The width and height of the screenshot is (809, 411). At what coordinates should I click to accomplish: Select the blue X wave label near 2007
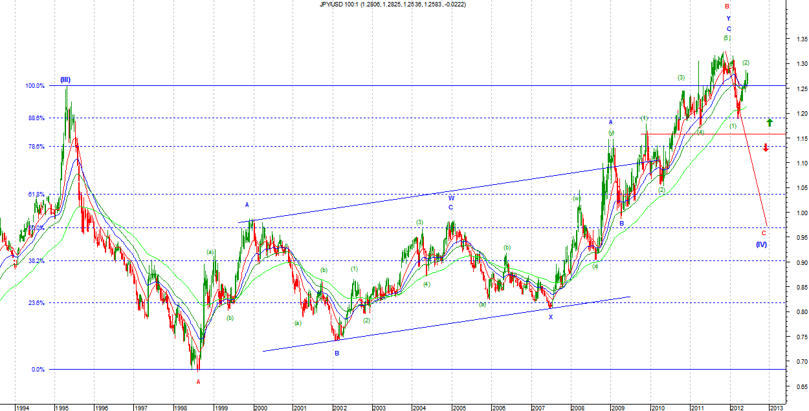551,317
